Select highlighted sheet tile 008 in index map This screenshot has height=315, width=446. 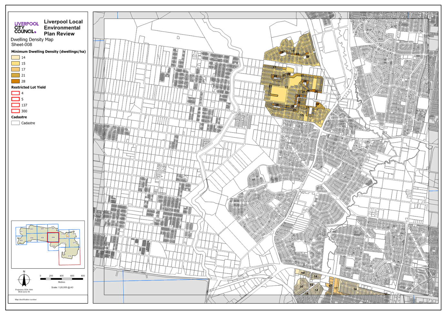coord(53,237)
